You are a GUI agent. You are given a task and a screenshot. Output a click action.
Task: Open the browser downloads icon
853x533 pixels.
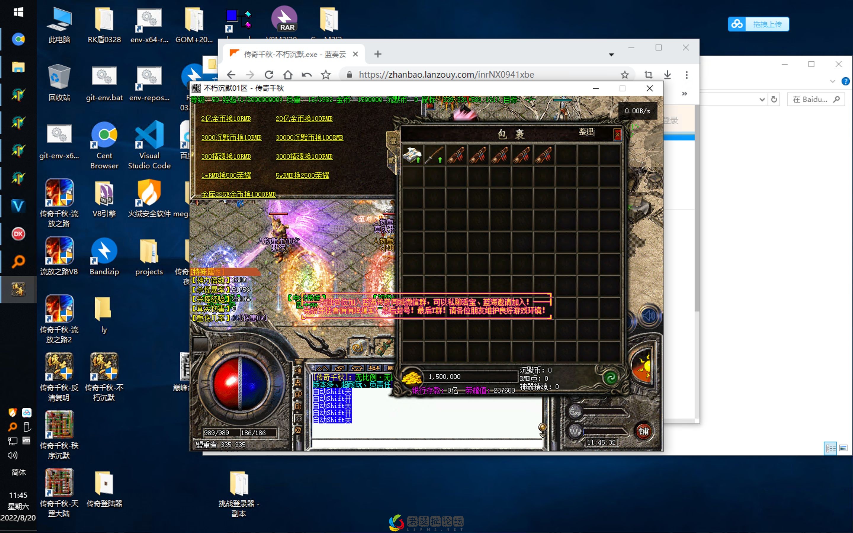667,75
